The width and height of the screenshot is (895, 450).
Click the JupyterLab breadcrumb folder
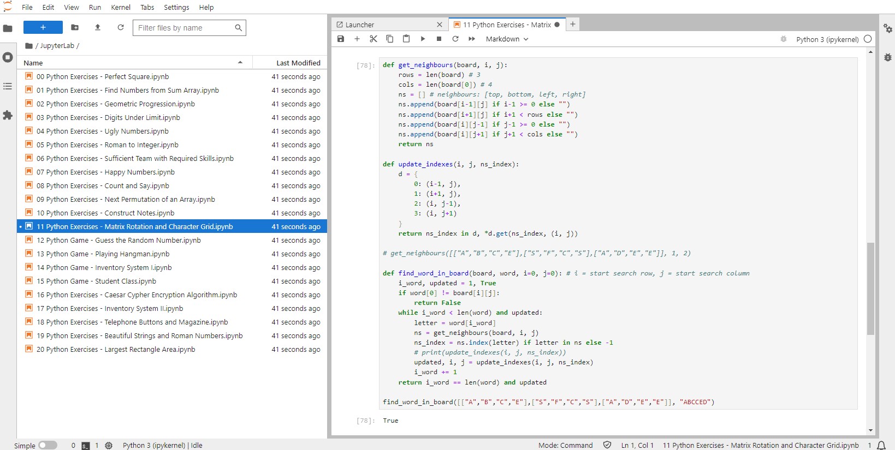pos(57,46)
